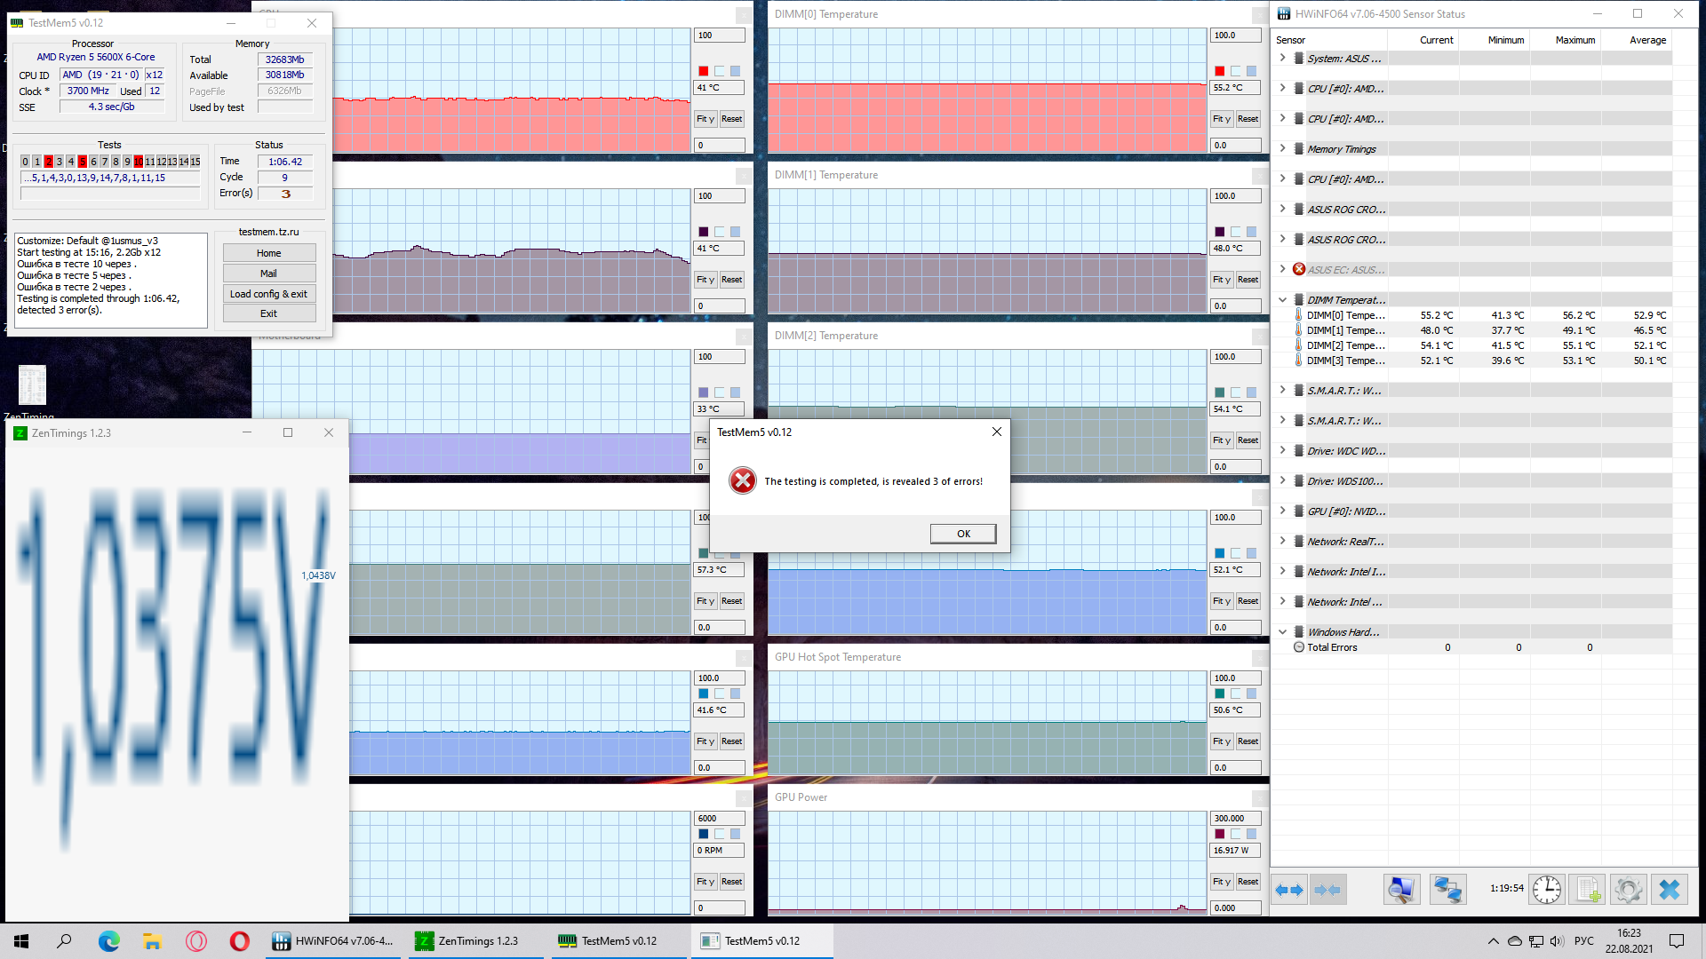Viewport: 1706px width, 959px height.
Task: Click the clock reset timer icon
Action: point(1546,890)
